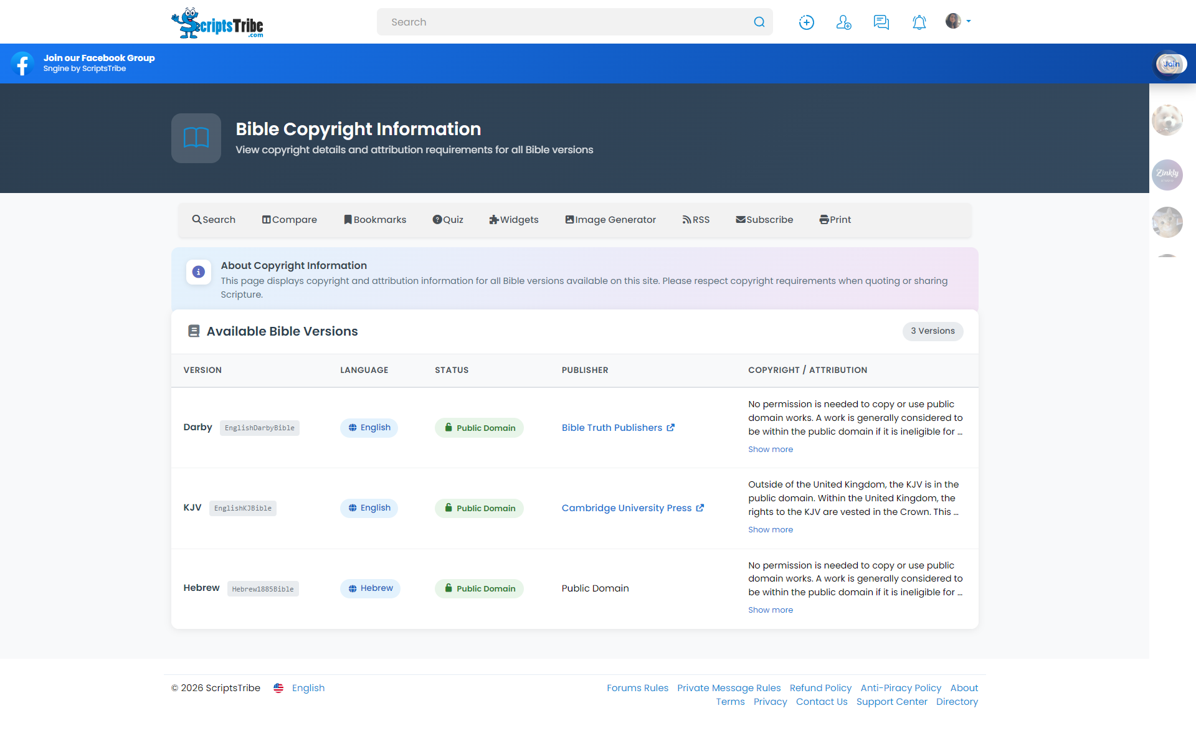Open the notifications bell icon

click(919, 22)
